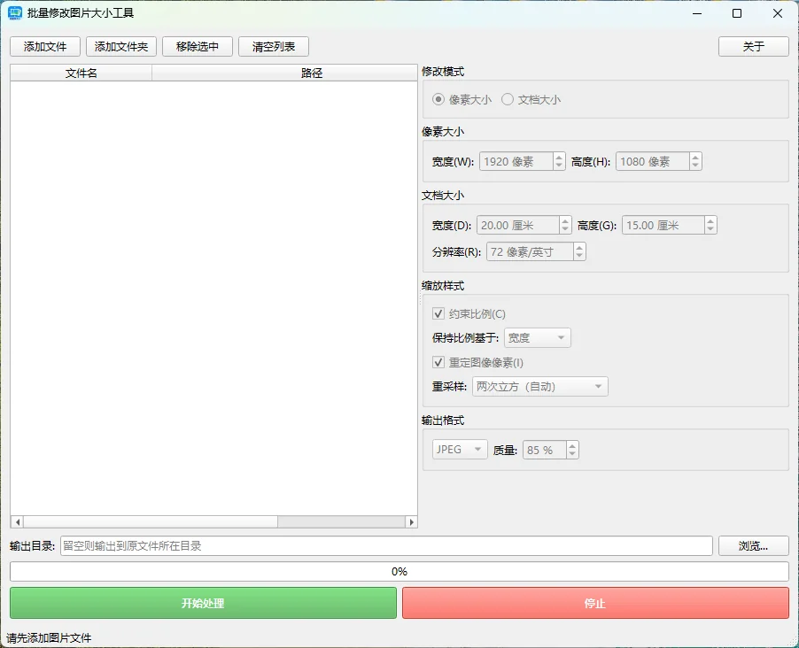Click the 清空列表 button
The height and width of the screenshot is (648, 799).
click(274, 47)
